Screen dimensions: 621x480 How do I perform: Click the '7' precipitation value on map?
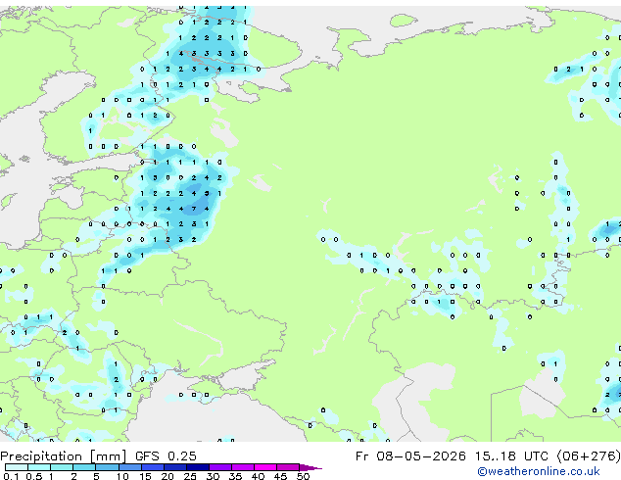point(194,209)
